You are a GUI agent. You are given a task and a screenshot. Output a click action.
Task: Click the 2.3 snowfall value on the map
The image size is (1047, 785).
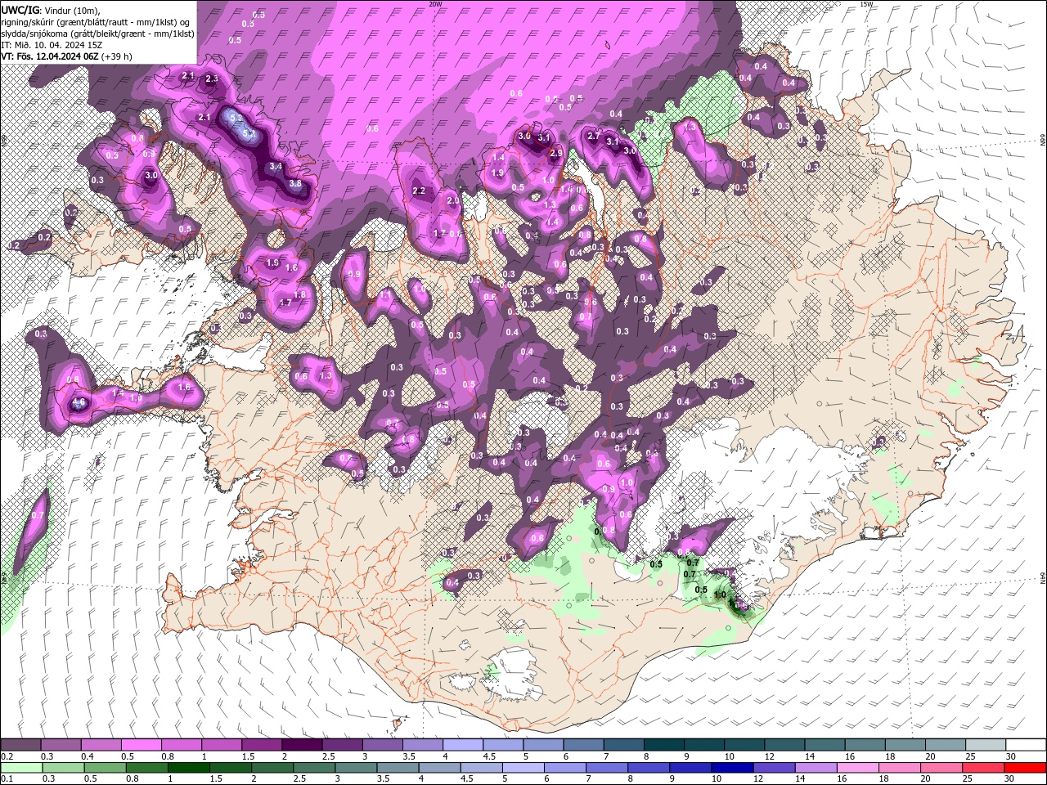click(212, 78)
